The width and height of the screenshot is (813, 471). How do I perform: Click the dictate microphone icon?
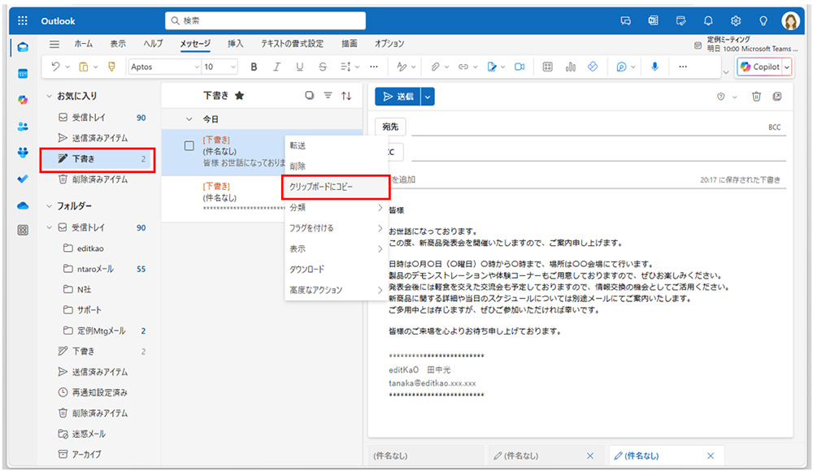pos(654,67)
